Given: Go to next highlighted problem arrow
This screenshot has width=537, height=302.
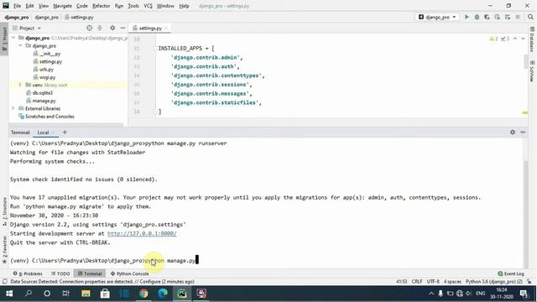Looking at the screenshot, I should click(523, 39).
